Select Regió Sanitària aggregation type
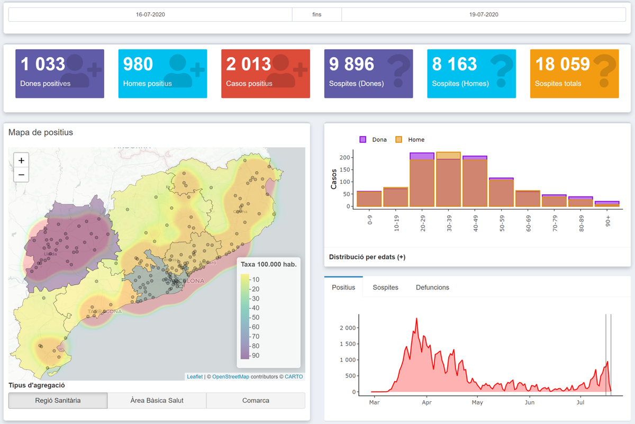This screenshot has height=424, width=635. pyautogui.click(x=58, y=400)
